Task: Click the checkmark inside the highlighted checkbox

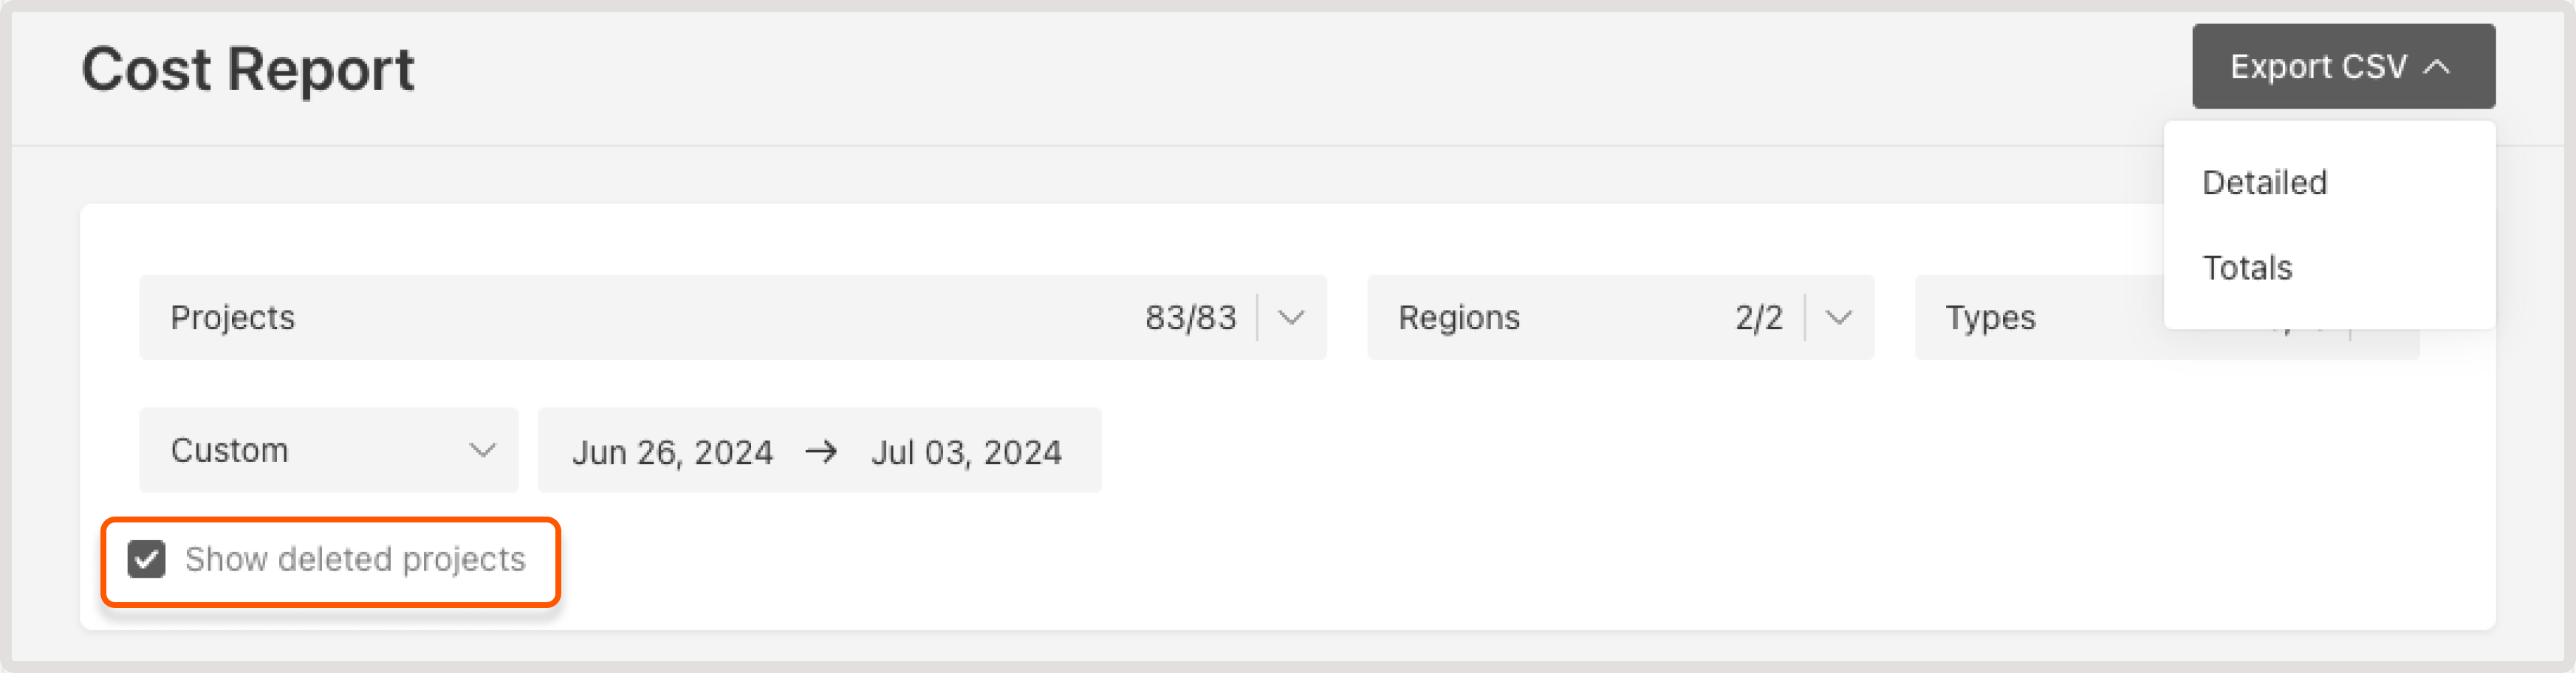Action: pyautogui.click(x=146, y=560)
